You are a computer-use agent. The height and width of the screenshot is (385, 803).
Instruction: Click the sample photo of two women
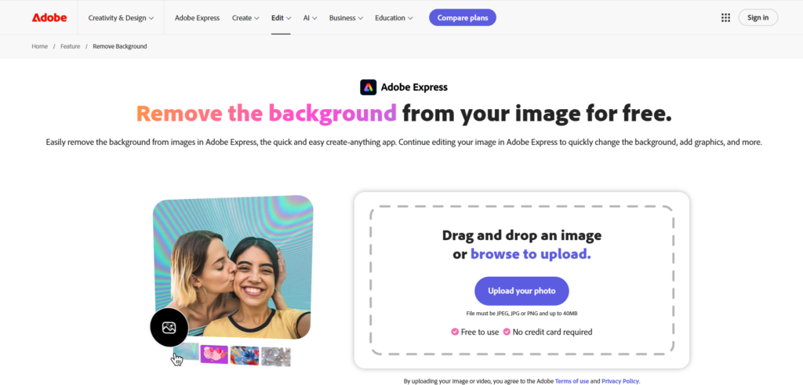233,269
